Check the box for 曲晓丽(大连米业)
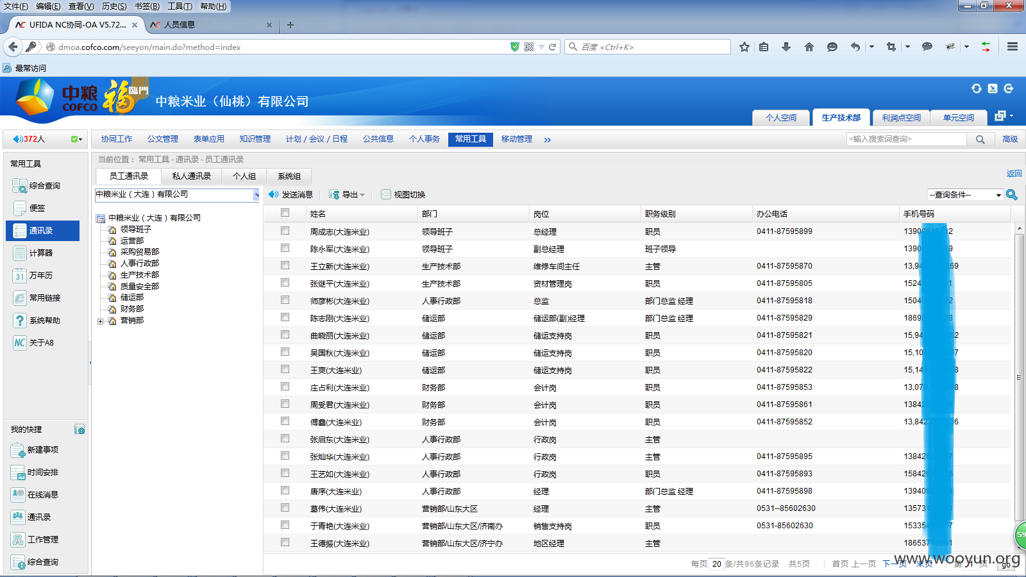Viewport: 1026px width, 577px height. pos(285,335)
